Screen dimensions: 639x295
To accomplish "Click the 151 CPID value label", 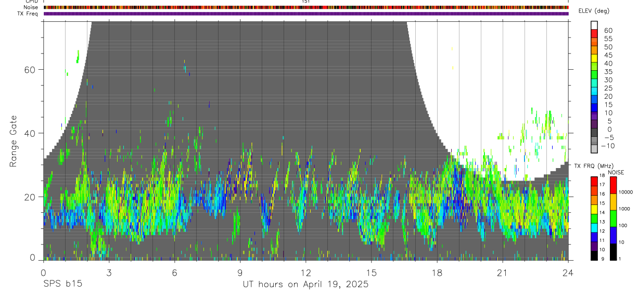I will (306, 2).
